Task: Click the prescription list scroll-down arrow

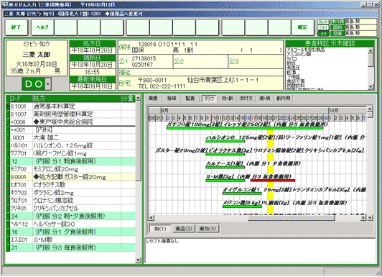Action: pos(138,260)
